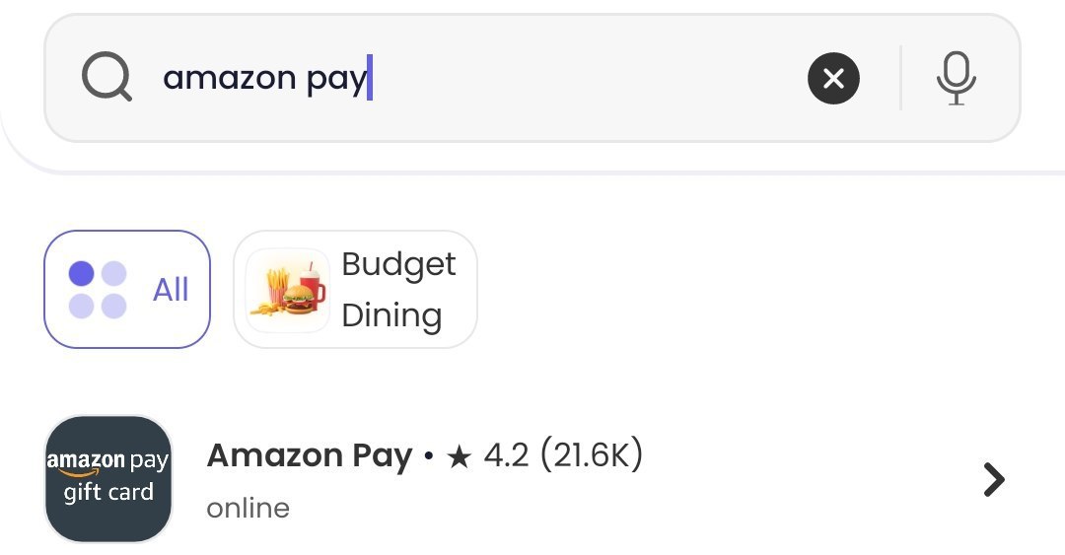Click the four-dot All category icon
Viewport: 1065px width, 555px height.
(x=98, y=290)
